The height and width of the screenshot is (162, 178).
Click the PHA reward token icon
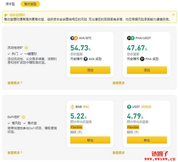click(142, 59)
